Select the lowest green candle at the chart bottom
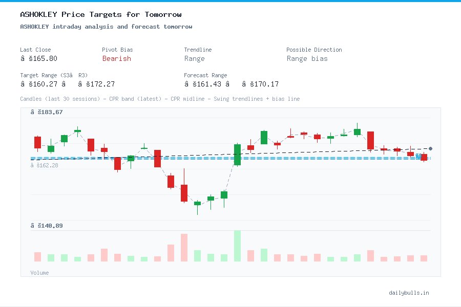Image resolution: width=461 pixels, height=307 pixels. [197, 203]
